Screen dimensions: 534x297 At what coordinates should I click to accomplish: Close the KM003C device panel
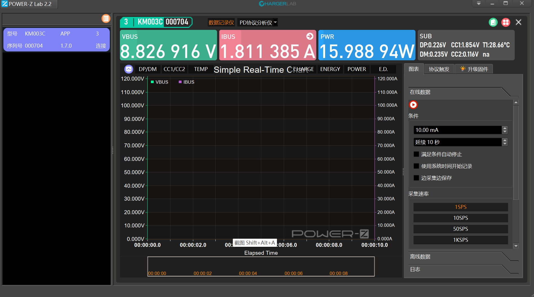(518, 22)
